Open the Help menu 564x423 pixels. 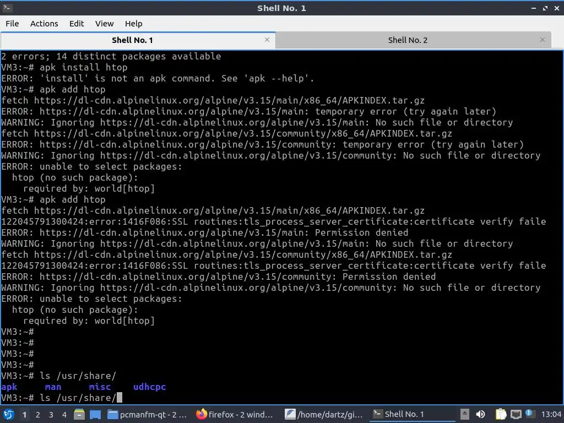coord(133,24)
